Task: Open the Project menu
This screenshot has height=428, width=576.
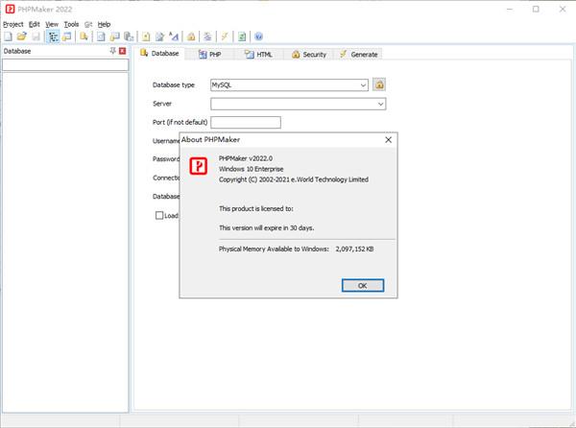Action: point(13,24)
